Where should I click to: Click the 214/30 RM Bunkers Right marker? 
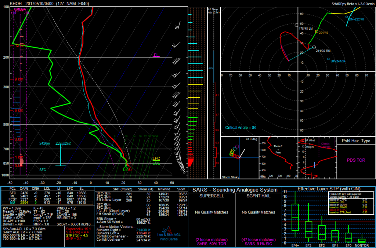tap(314, 47)
